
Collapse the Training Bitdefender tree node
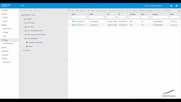tap(24, 39)
